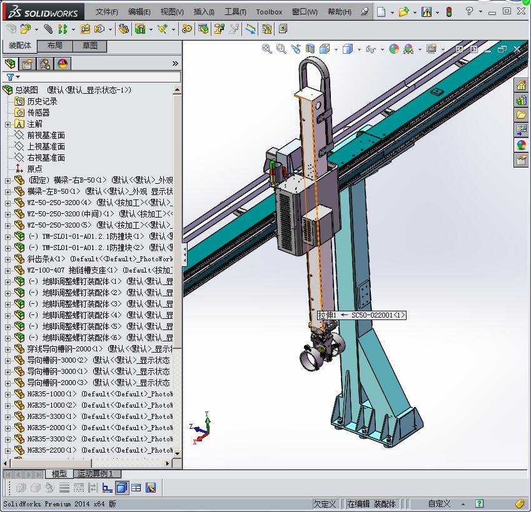Toggle the blue cube view icon in bottom toolbar
The image size is (531, 512).
tap(121, 488)
